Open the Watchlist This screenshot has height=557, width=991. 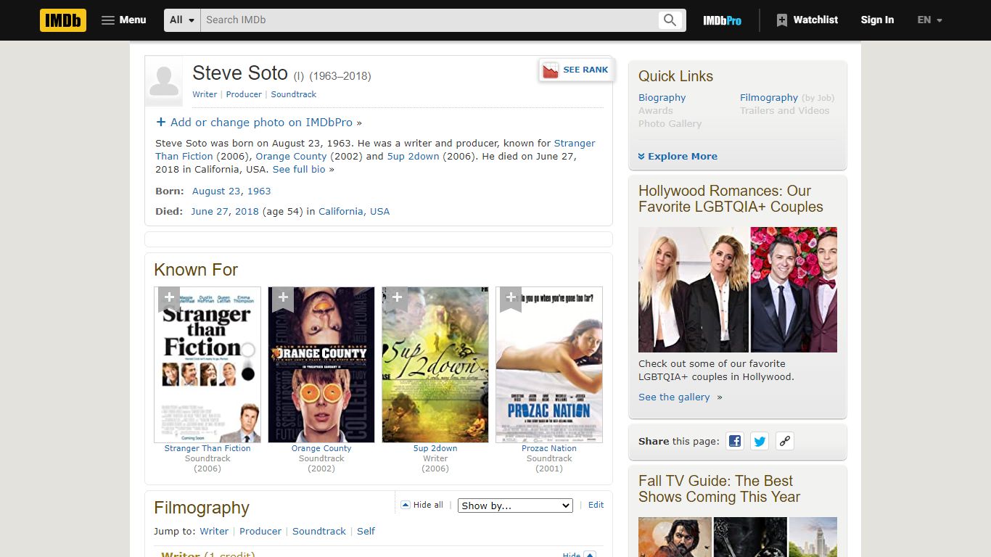(x=807, y=20)
